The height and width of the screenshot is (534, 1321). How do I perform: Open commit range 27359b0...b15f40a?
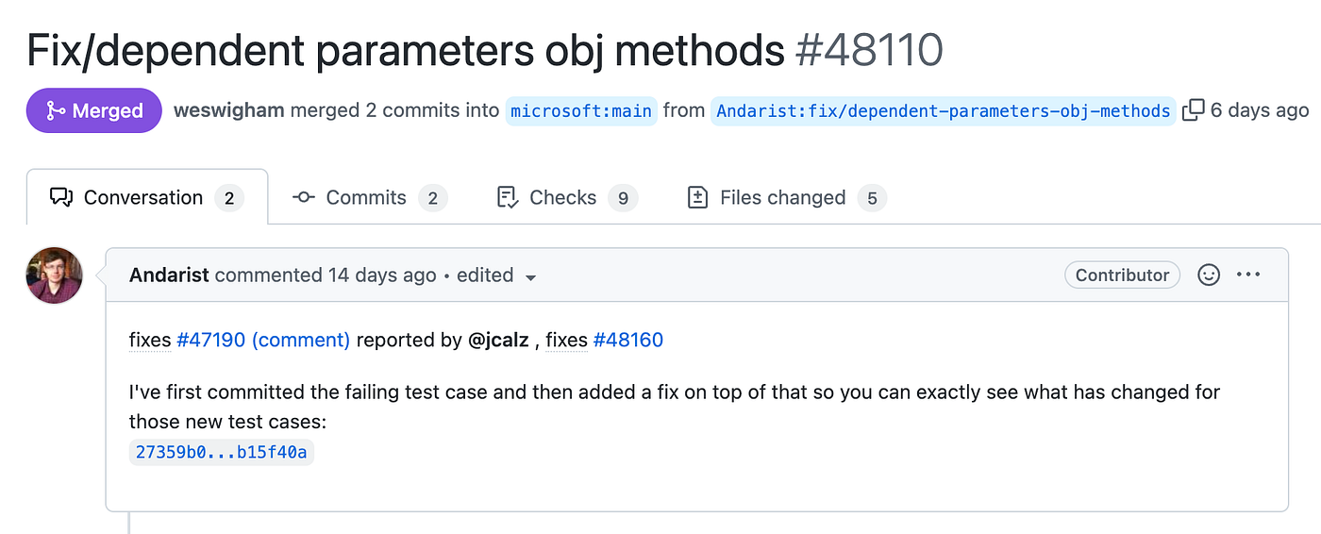click(222, 452)
